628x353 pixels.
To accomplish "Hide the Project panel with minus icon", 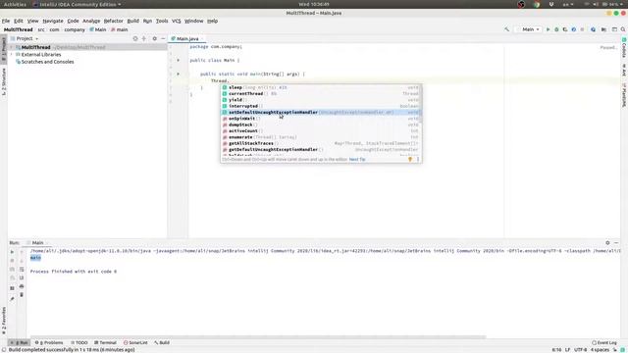I will pos(163,39).
